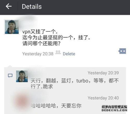130x114 pixels.
Task: Reply to the 哈哈哈哈哈 comment
Action: pyautogui.click(x=56, y=106)
